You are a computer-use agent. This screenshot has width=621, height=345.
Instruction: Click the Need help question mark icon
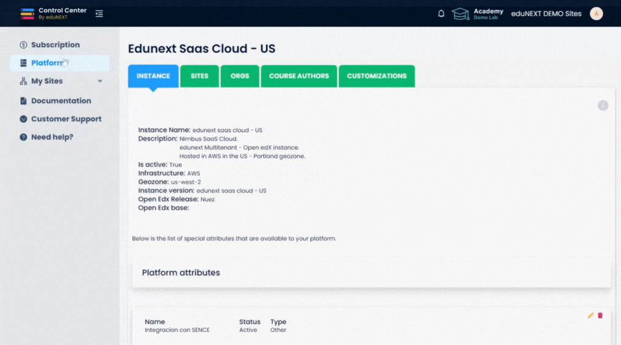(x=23, y=137)
